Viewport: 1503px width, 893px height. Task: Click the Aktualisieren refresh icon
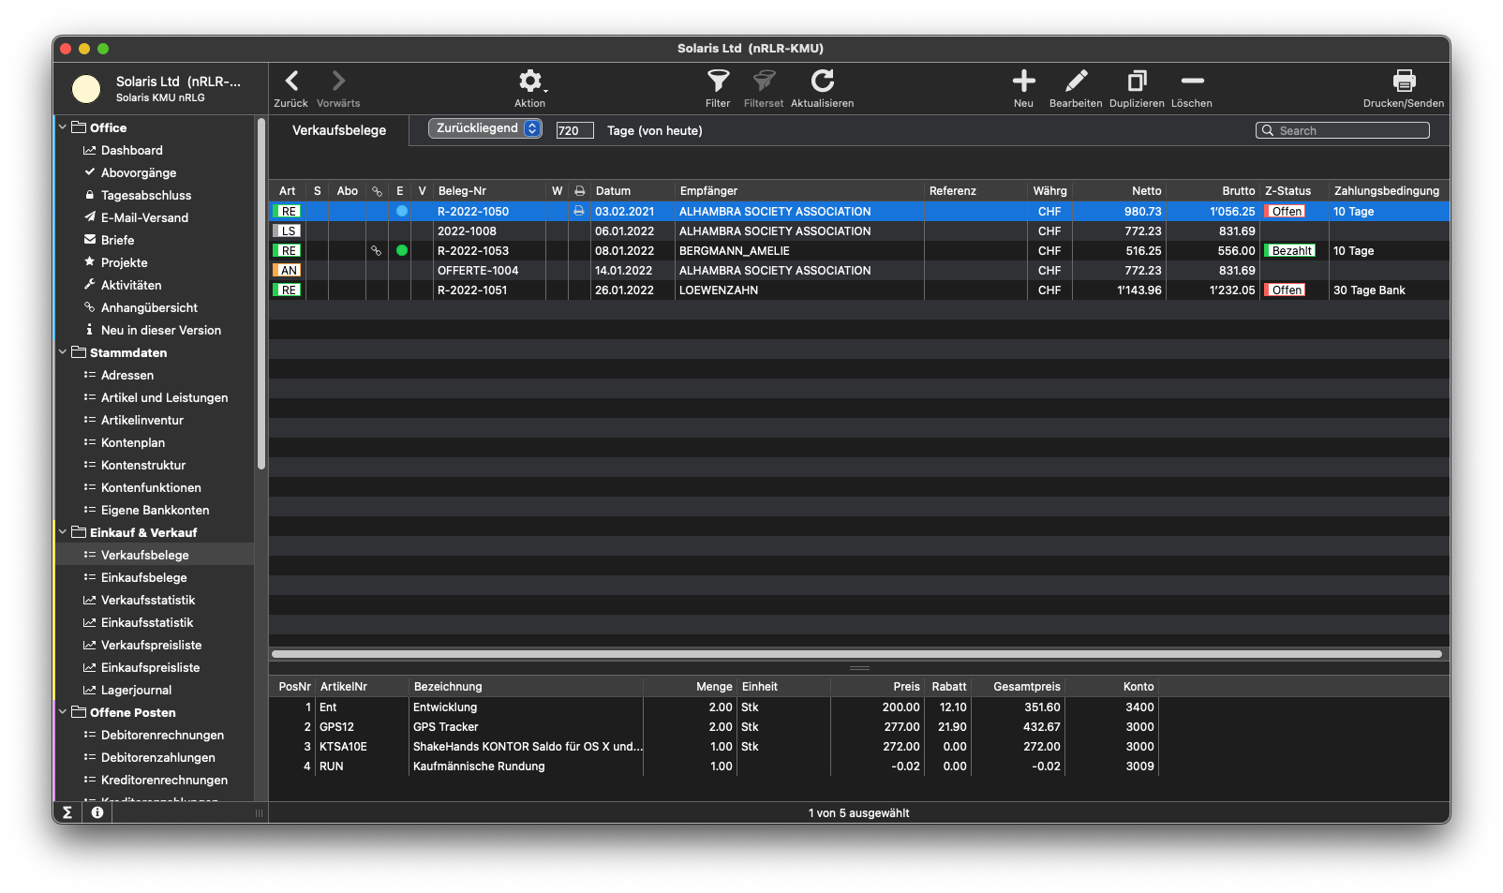(x=822, y=82)
